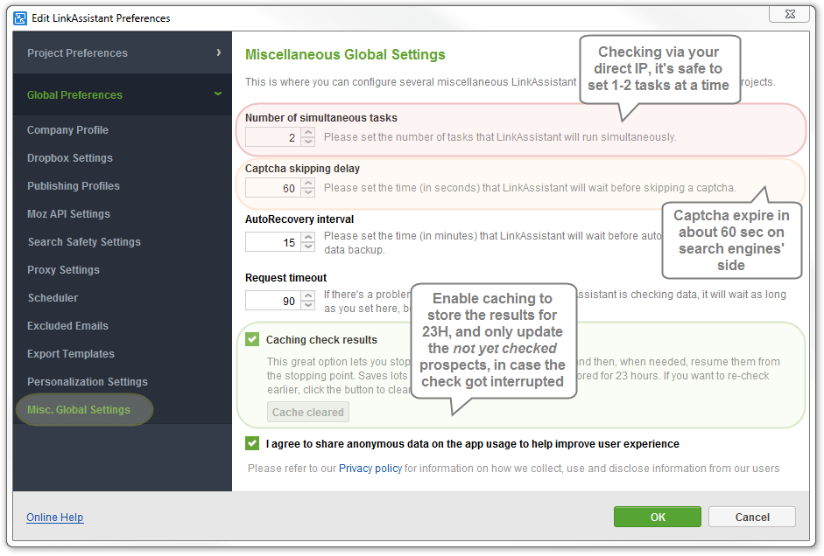Click the AutoRecovery interval field
This screenshot has height=556, width=824.
pyautogui.click(x=273, y=242)
